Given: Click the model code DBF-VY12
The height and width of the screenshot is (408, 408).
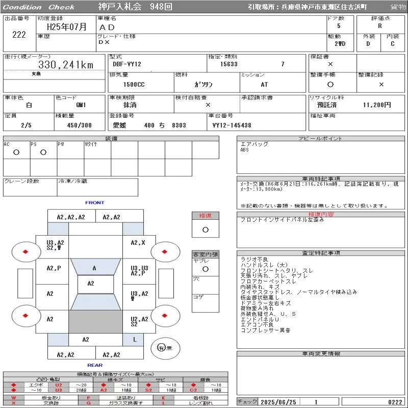Looking at the screenshot, I should (127, 64).
